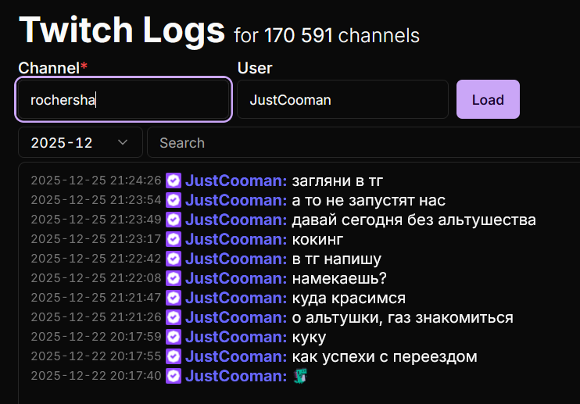Open the 2025-12 month dropdown
The height and width of the screenshot is (404, 580).
[x=81, y=143]
